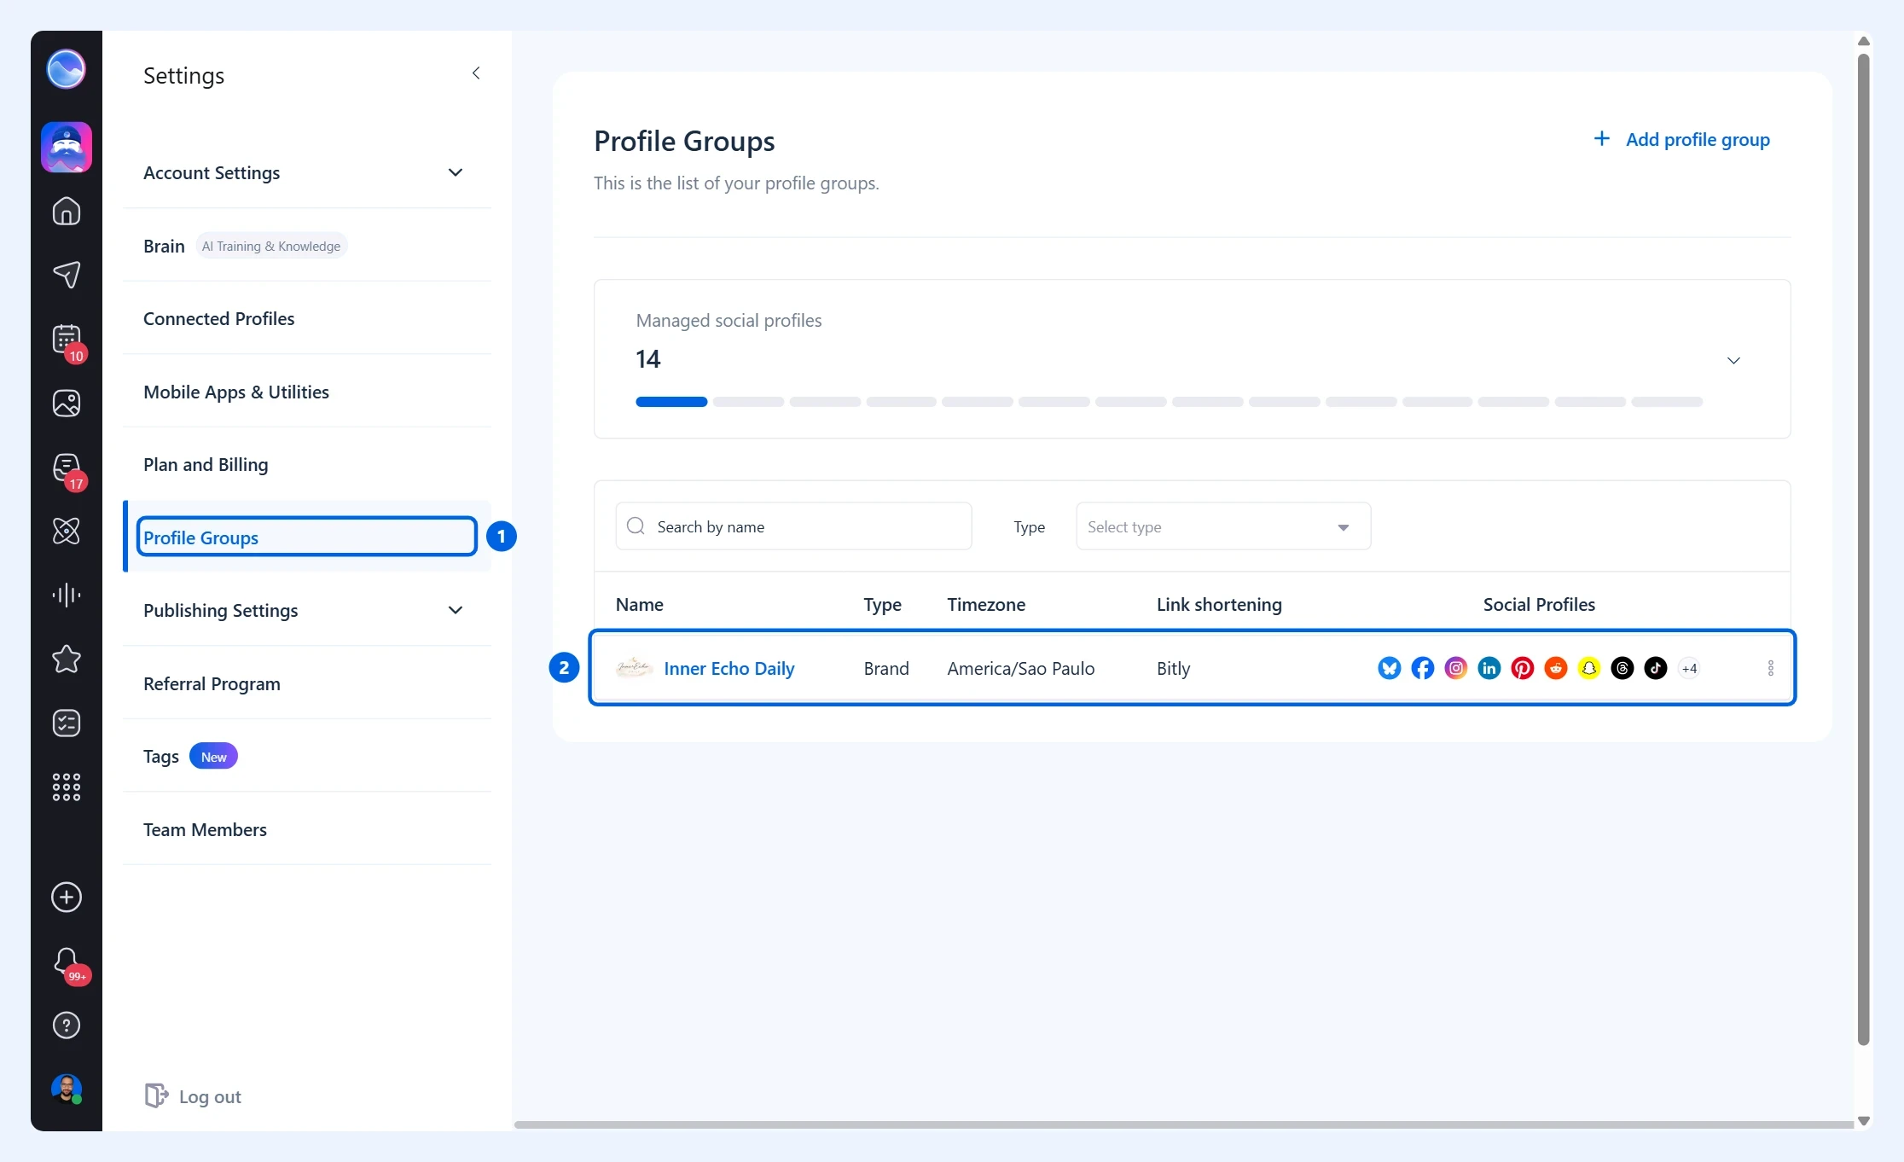This screenshot has width=1904, height=1162.
Task: Click the wizard avatar workspace icon
Action: click(x=67, y=147)
